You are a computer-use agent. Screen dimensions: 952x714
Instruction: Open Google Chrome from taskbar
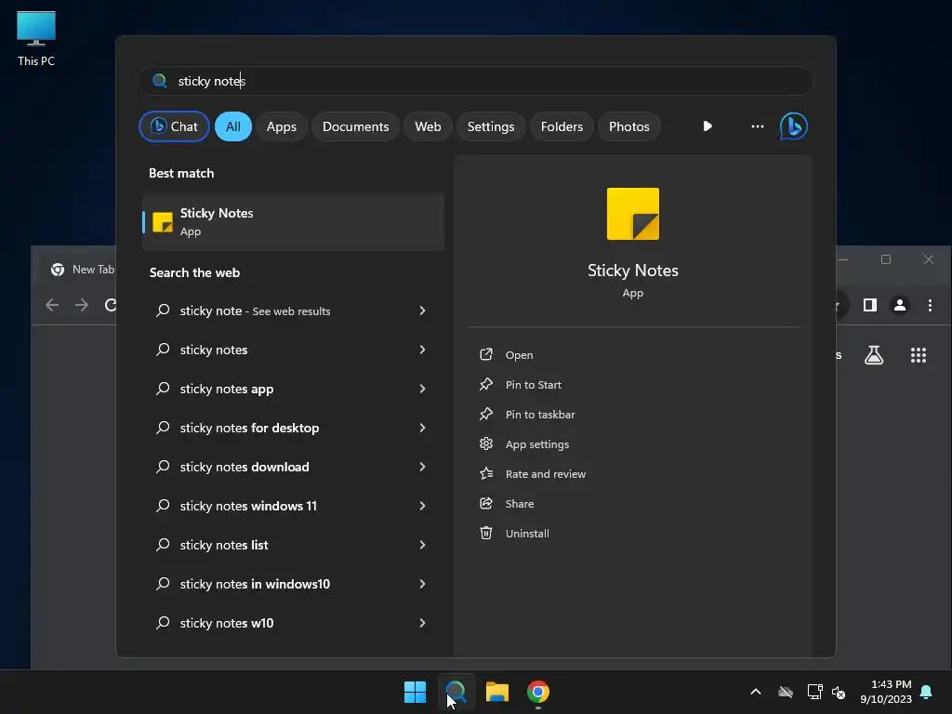[x=538, y=692]
